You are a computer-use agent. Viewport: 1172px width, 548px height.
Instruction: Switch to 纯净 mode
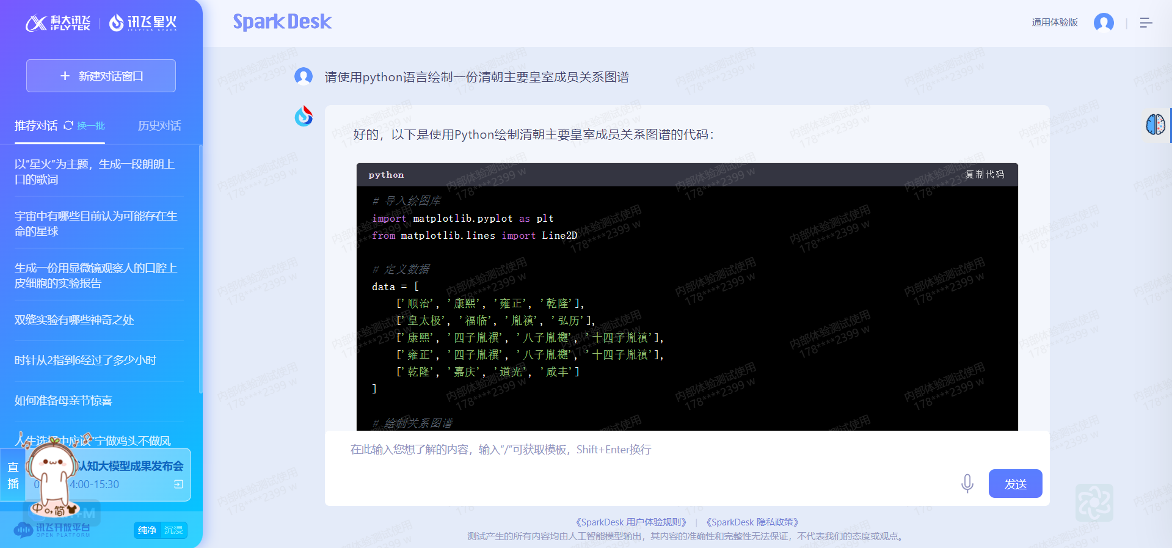(147, 530)
